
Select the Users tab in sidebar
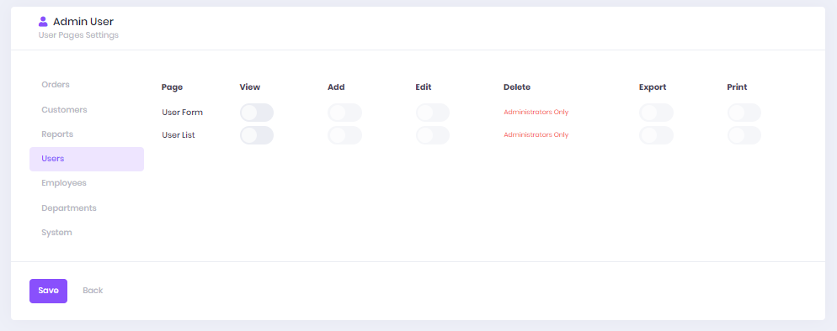87,159
